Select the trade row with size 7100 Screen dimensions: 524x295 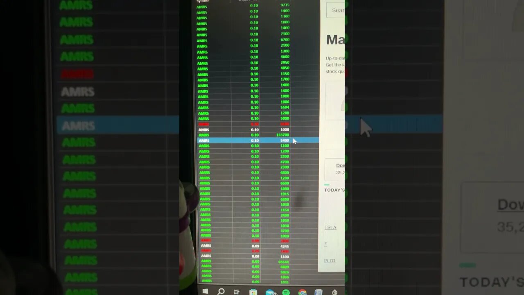258,34
